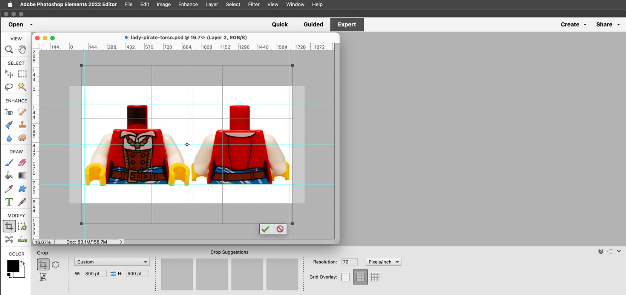Select the Gradient tool
Viewport: 626px width, 295px height.
(x=22, y=175)
